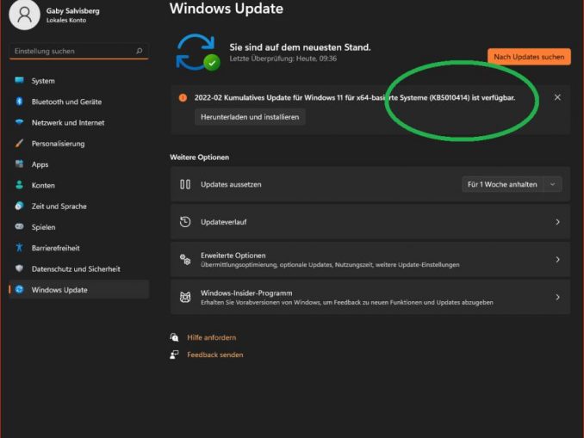Screen dimensions: 584x438
Task: Expand Erweiterte Optionen via its chevron
Action: coord(557,259)
